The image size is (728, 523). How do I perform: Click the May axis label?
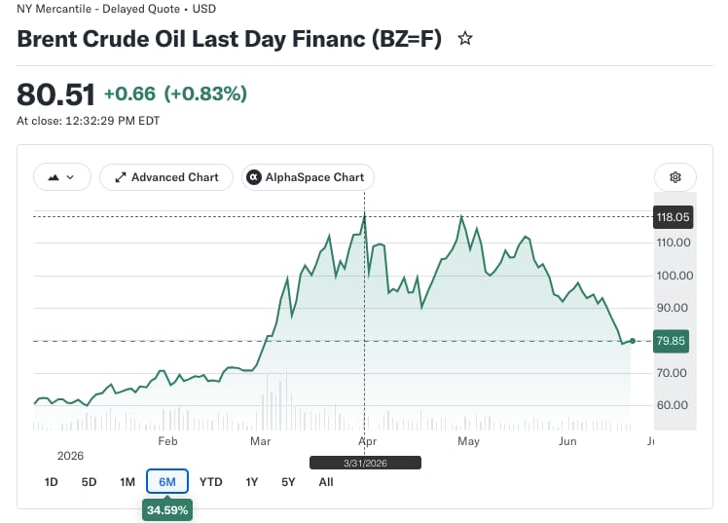[468, 441]
